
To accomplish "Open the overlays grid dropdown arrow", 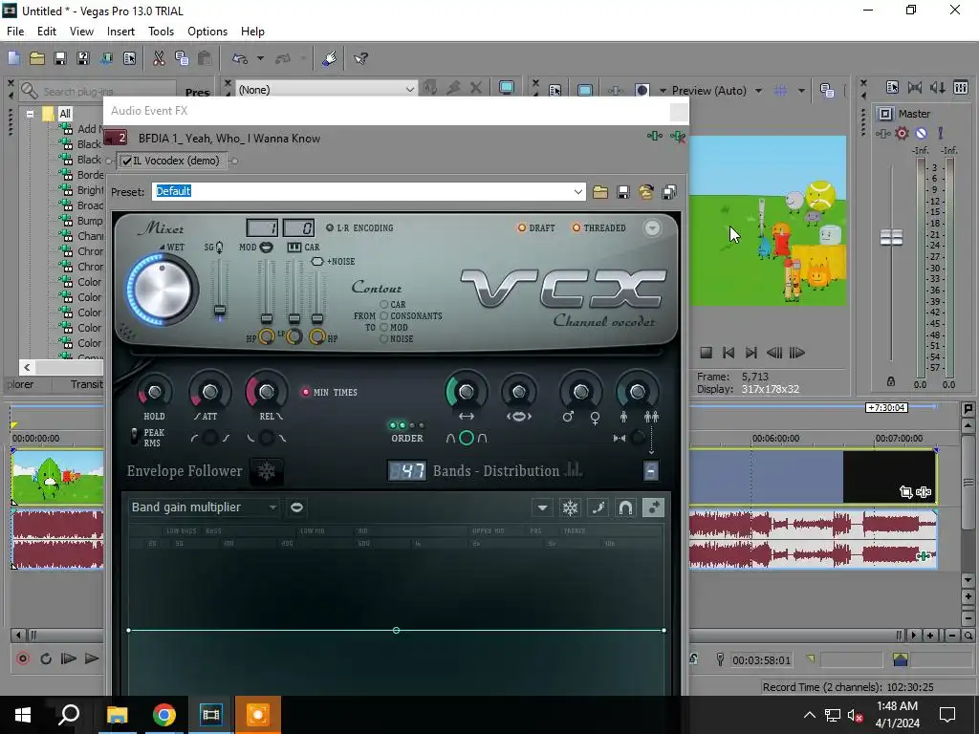I will click(801, 91).
